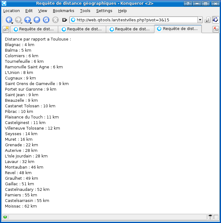Go to the Home page icon

[37, 20]
